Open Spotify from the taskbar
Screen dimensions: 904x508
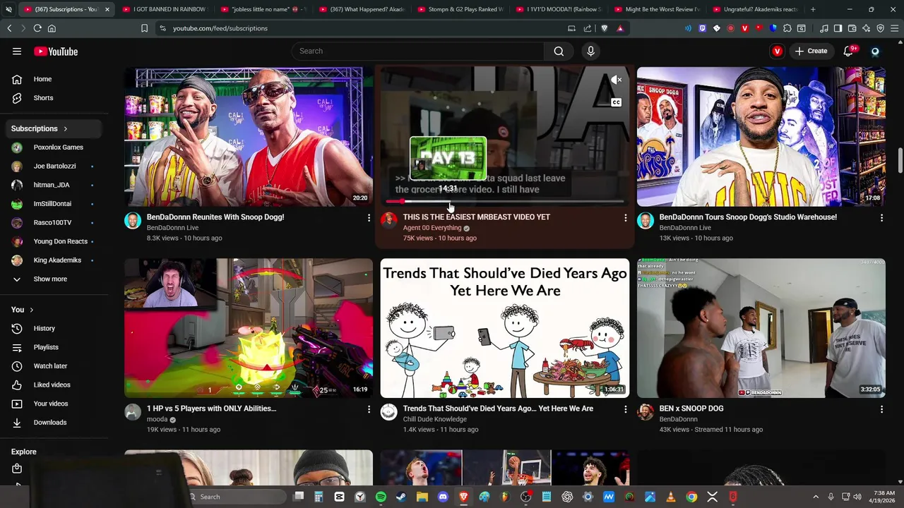click(381, 497)
